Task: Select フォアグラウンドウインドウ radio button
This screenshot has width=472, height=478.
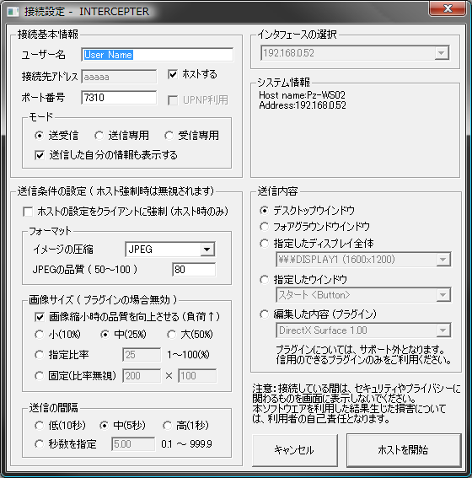Action: point(264,227)
